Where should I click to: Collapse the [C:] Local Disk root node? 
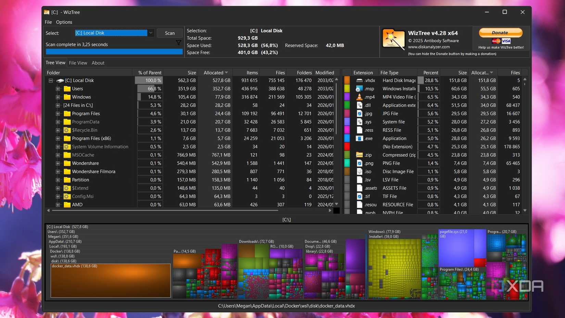(x=50, y=80)
